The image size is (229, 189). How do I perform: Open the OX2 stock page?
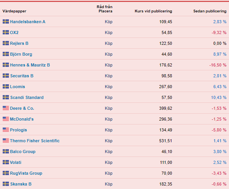pyautogui.click(x=14, y=32)
